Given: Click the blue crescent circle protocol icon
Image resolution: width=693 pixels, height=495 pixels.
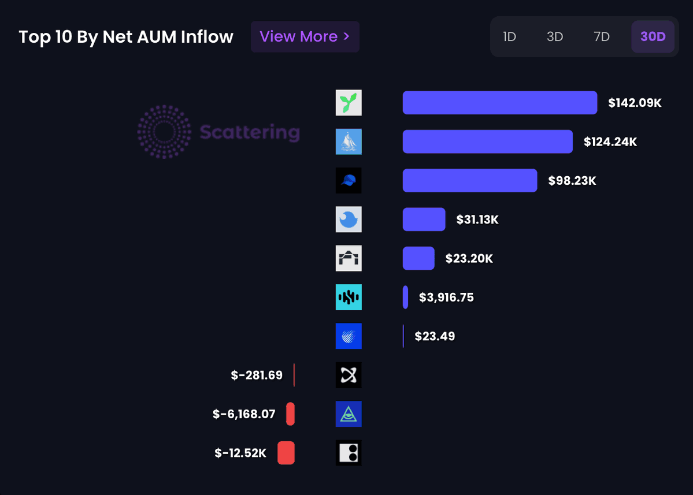Looking at the screenshot, I should [349, 219].
